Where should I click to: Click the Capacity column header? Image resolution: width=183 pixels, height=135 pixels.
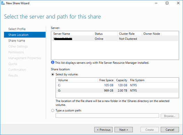(122, 80)
